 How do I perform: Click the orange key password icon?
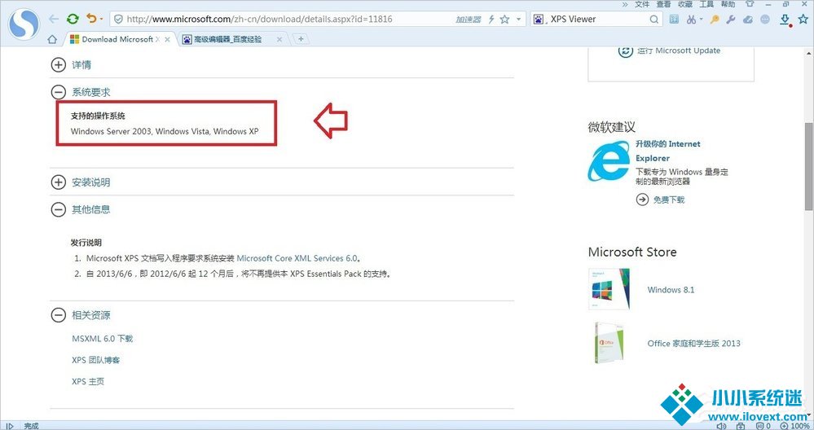point(715,20)
